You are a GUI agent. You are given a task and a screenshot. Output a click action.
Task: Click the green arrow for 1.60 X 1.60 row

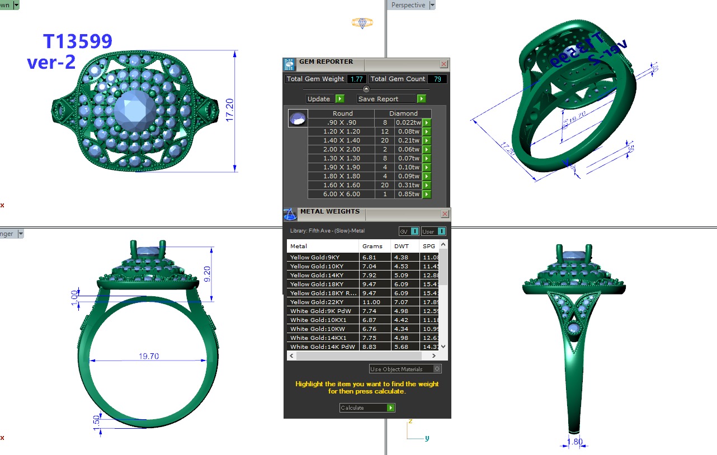point(427,186)
